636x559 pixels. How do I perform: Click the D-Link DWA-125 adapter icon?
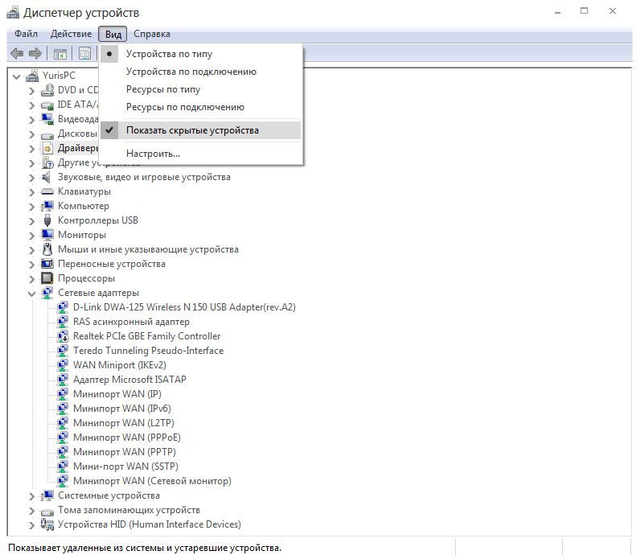click(63, 307)
